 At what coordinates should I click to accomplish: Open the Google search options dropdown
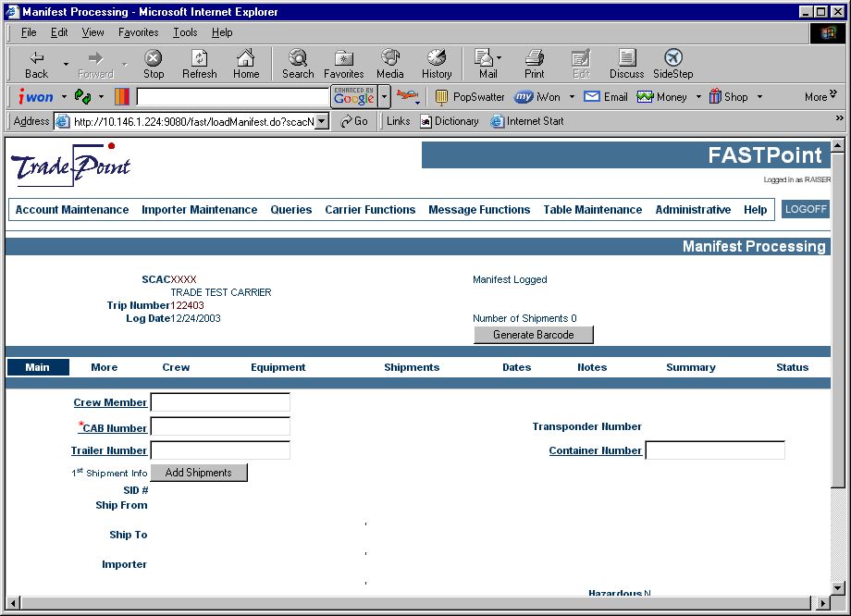point(384,97)
